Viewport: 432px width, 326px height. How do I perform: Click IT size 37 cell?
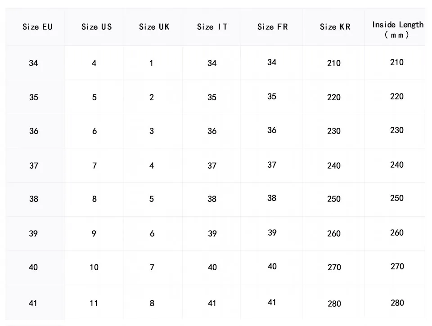tap(212, 166)
